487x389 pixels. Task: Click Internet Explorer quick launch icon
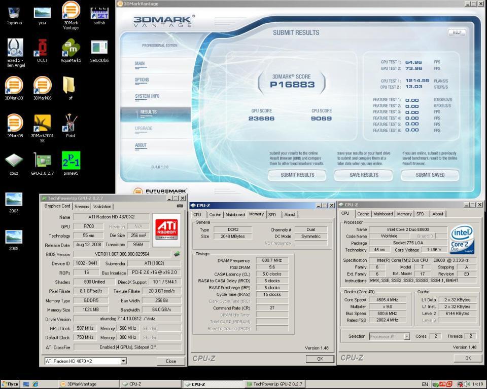[36, 384]
